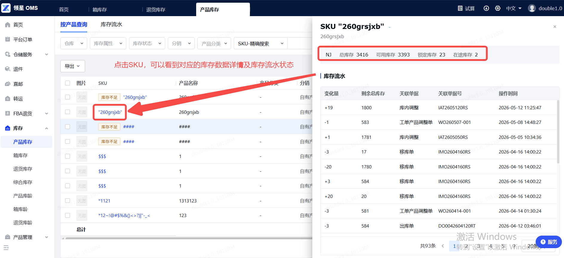Select the second $$$ row checkbox
The width and height of the screenshot is (564, 258).
tap(67, 171)
